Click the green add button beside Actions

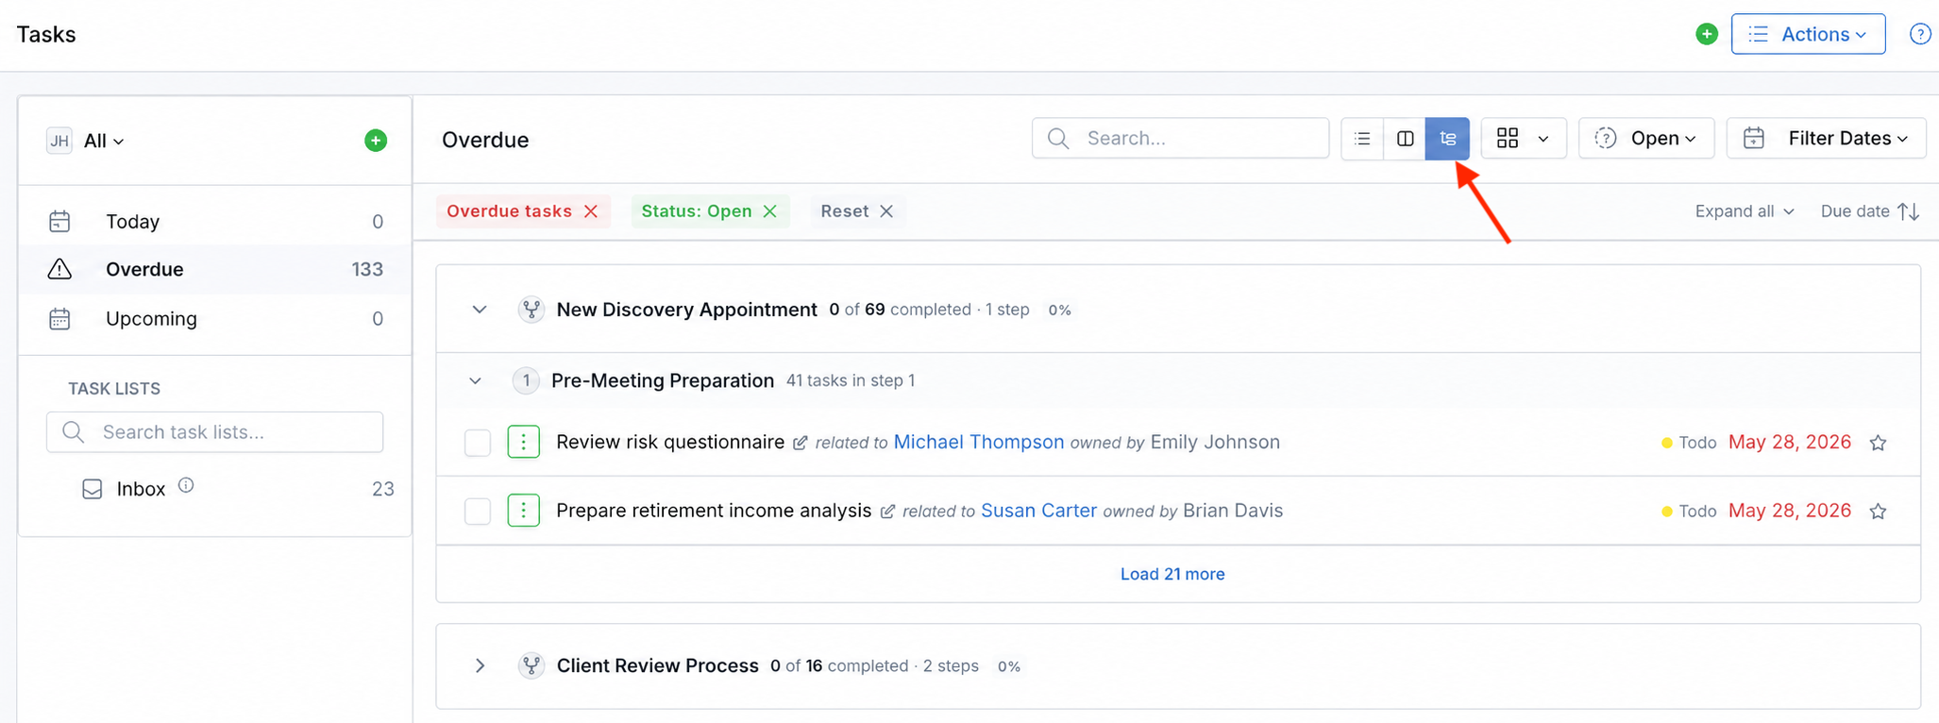[x=1706, y=34]
